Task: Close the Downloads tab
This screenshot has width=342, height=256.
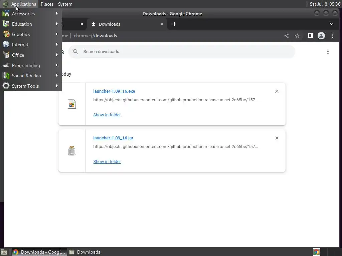Action: [162, 24]
